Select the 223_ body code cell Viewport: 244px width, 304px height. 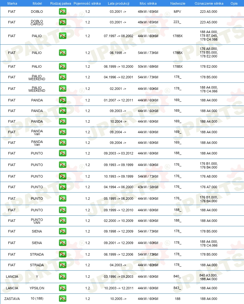click(177, 22)
